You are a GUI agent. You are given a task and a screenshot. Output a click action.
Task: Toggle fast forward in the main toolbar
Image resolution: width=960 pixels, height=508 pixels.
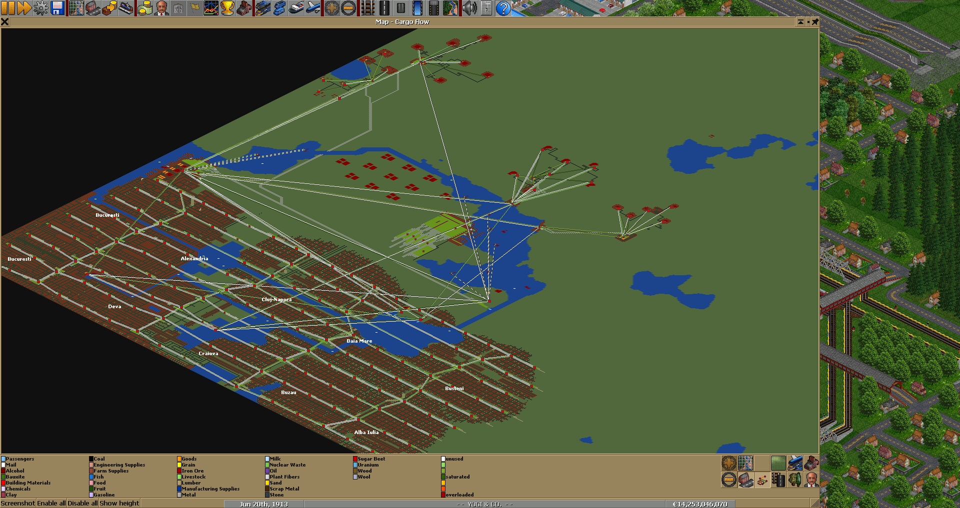[24, 8]
